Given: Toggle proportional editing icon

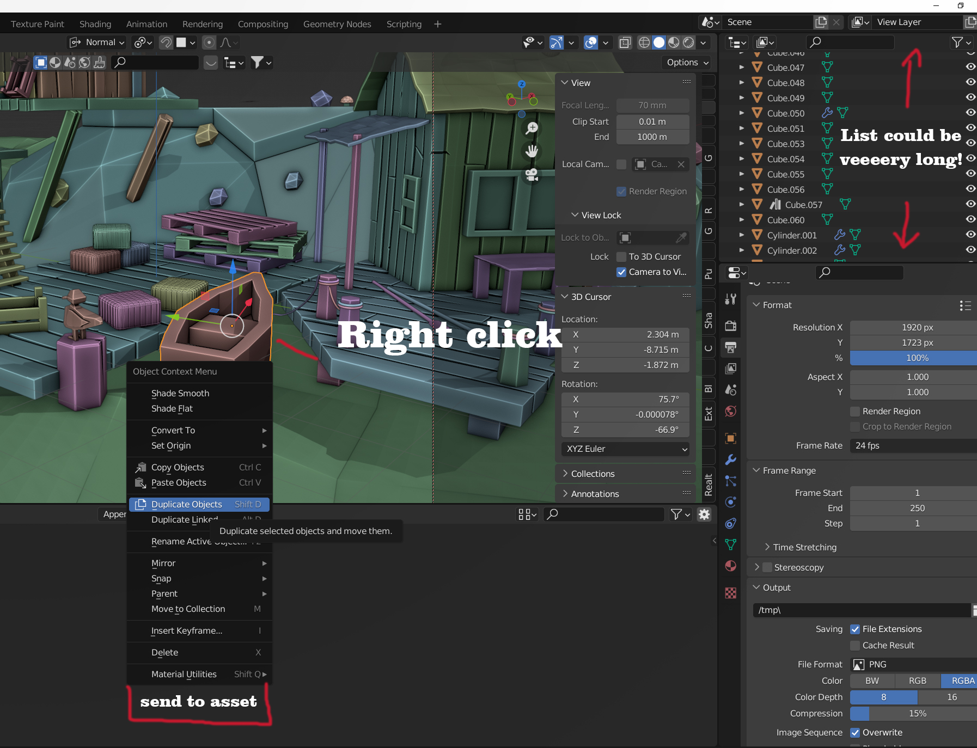Looking at the screenshot, I should tap(209, 42).
